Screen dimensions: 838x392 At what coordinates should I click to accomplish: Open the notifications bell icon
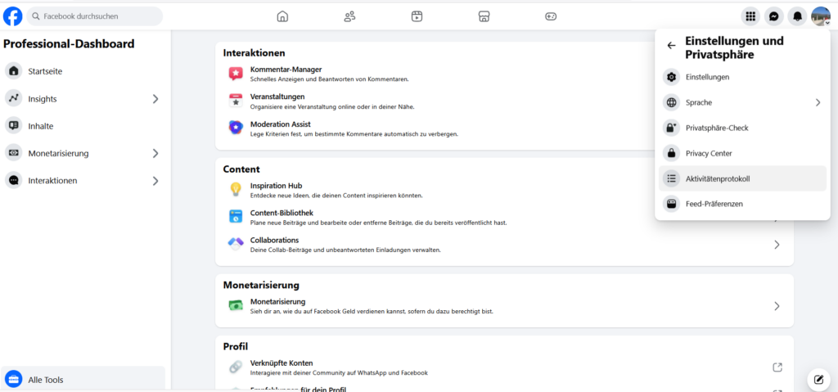point(797,16)
